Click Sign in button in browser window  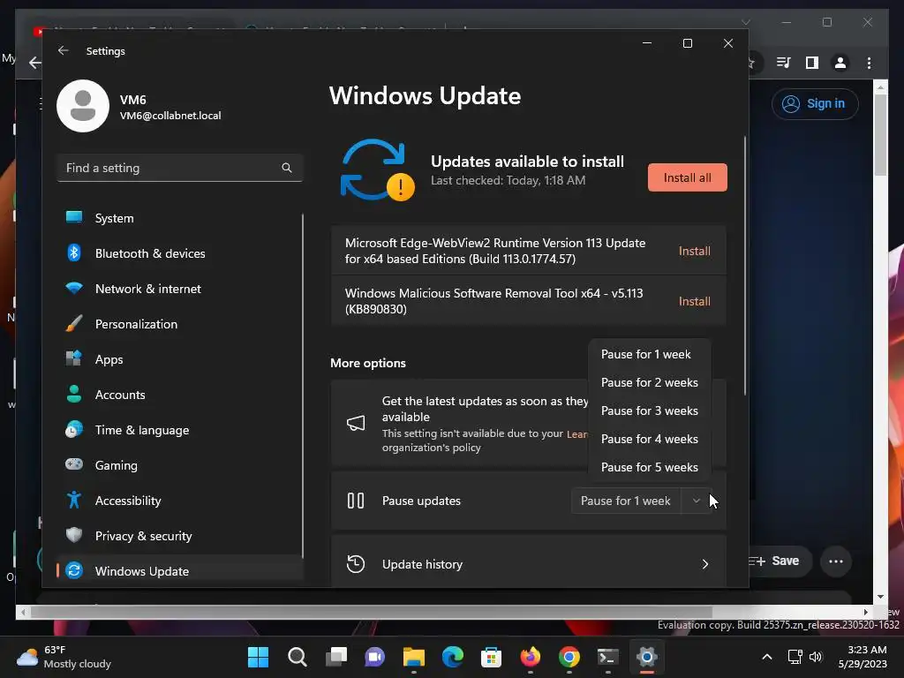815,104
